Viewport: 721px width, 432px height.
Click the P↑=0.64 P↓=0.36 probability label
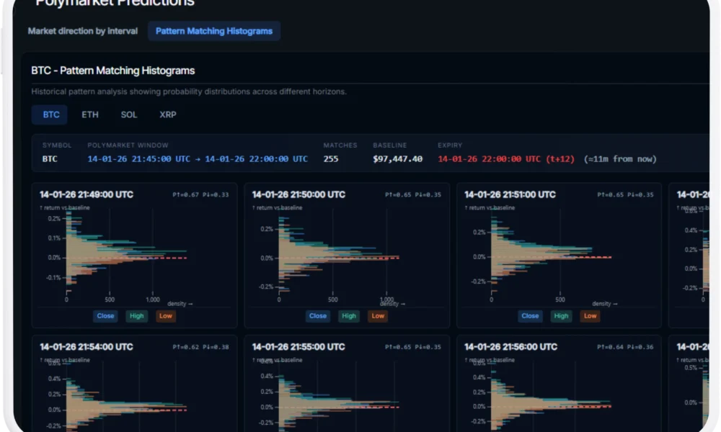coord(625,347)
